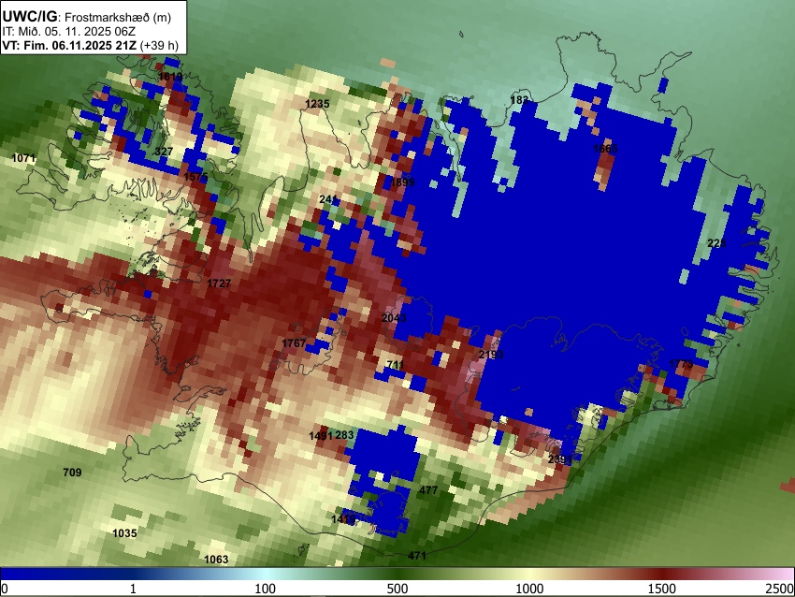
Task: Click the map value label 1235
Action: [317, 104]
